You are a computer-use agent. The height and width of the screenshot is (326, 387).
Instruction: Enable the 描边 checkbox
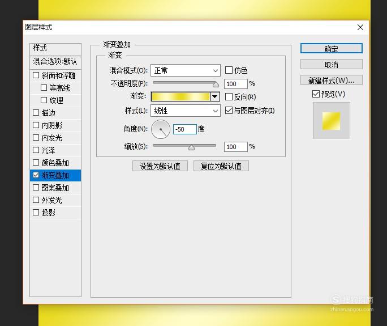36,113
